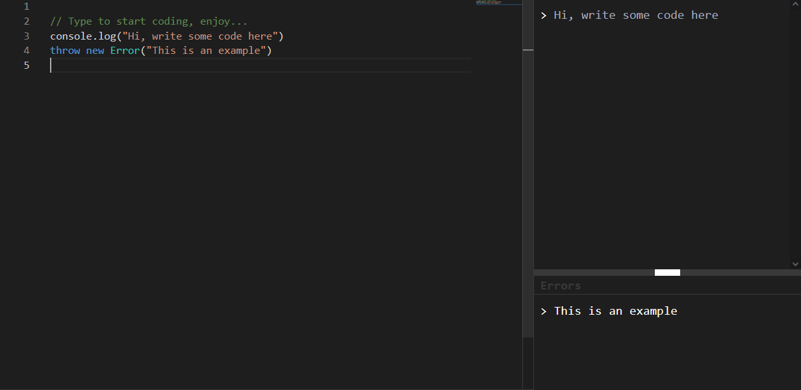The height and width of the screenshot is (390, 801).
Task: Click the throw keyword on line 4
Action: click(x=65, y=50)
